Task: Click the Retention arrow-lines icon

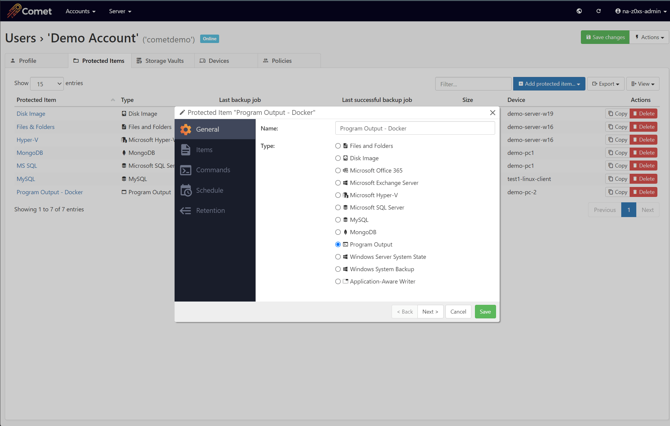Action: tap(186, 211)
